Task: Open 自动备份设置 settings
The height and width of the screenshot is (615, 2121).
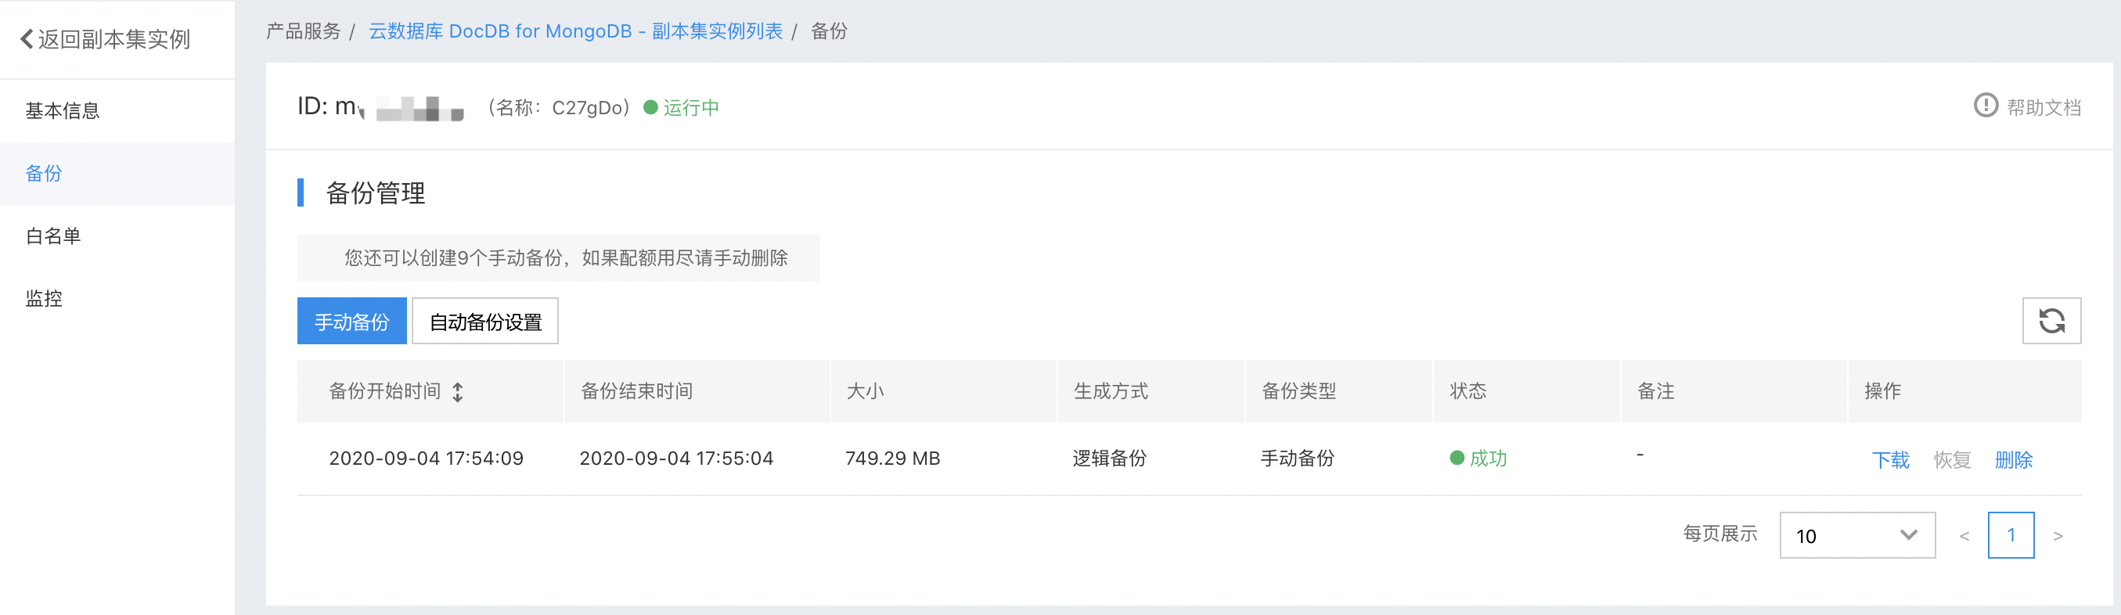Action: coord(485,321)
